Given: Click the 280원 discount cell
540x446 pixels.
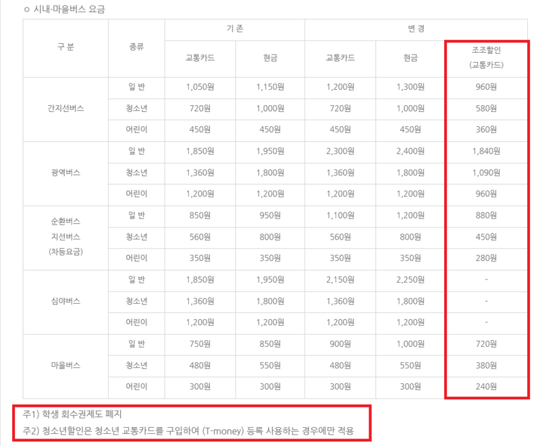Looking at the screenshot, I should tap(486, 258).
